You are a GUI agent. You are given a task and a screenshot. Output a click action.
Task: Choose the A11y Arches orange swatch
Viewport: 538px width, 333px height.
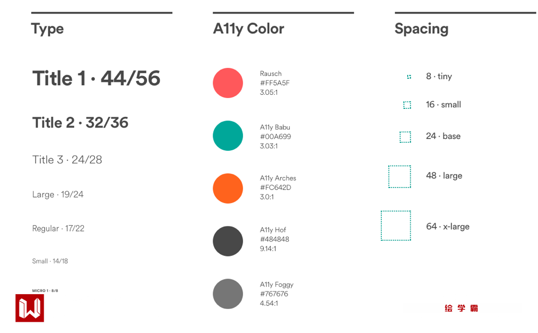228,189
